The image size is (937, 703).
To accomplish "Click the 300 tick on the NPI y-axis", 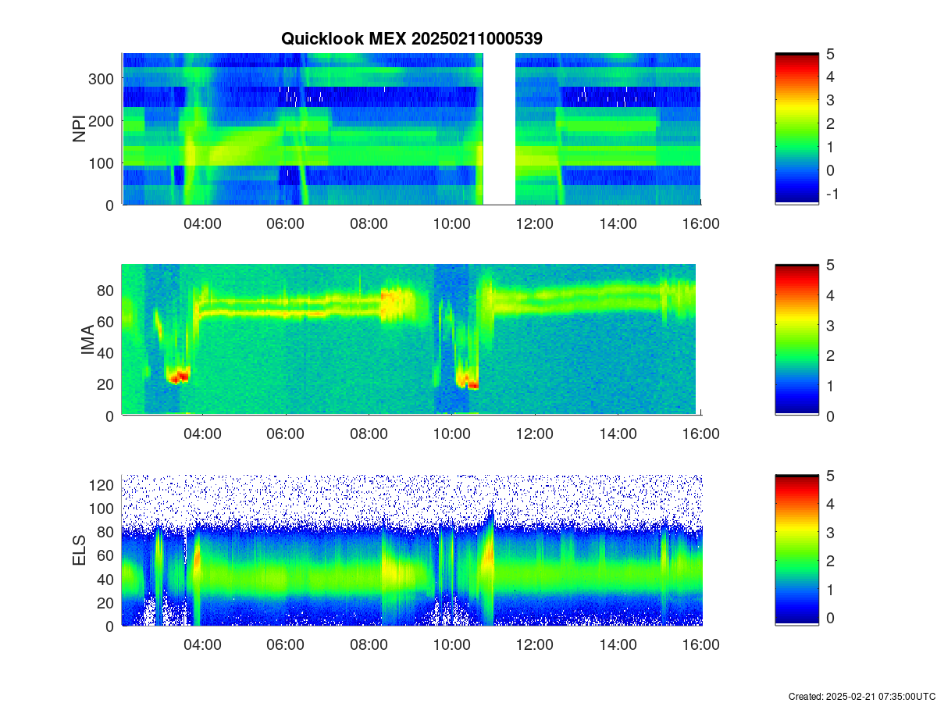I will (x=102, y=78).
